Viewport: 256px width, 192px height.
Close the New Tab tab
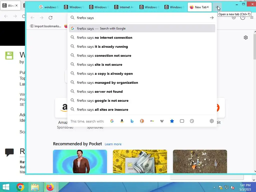pyautogui.click(x=208, y=7)
